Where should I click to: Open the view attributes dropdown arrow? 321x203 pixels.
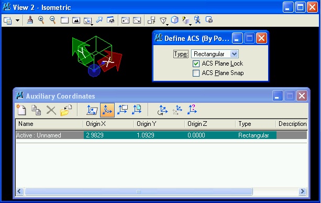point(18,20)
